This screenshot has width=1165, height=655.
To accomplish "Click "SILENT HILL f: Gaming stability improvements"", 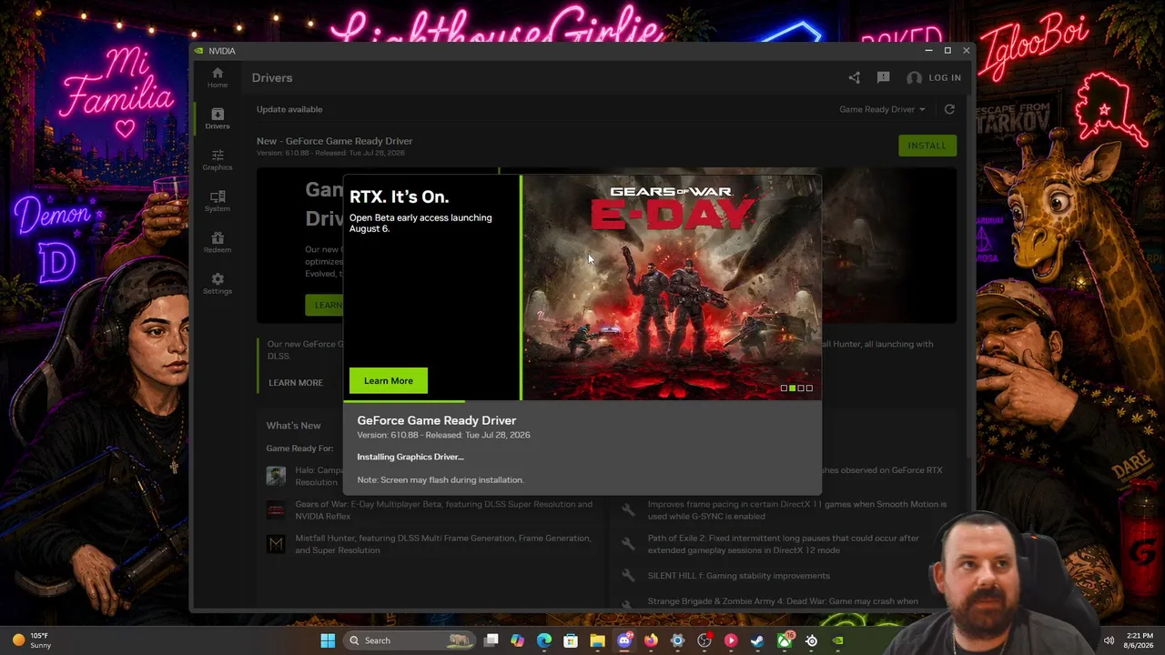I will 738,576.
